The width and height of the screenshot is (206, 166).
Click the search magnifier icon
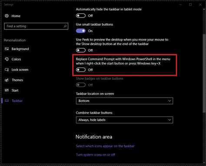pyautogui.click(x=65, y=26)
